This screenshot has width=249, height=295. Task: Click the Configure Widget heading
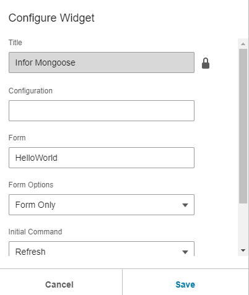pos(51,18)
